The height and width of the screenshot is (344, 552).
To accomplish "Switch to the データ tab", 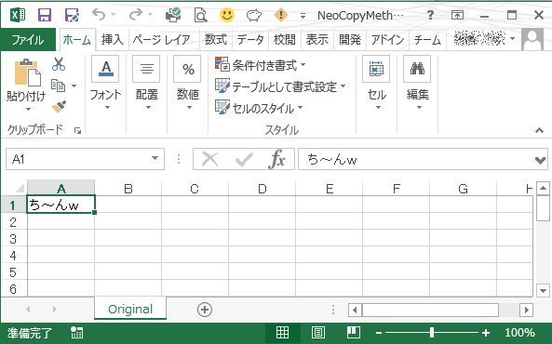I will [250, 39].
